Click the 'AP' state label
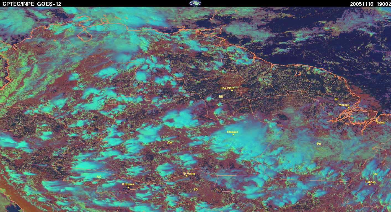This screenshot has height=212, width=391. (336, 99)
